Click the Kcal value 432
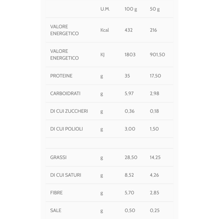 (x=128, y=30)
